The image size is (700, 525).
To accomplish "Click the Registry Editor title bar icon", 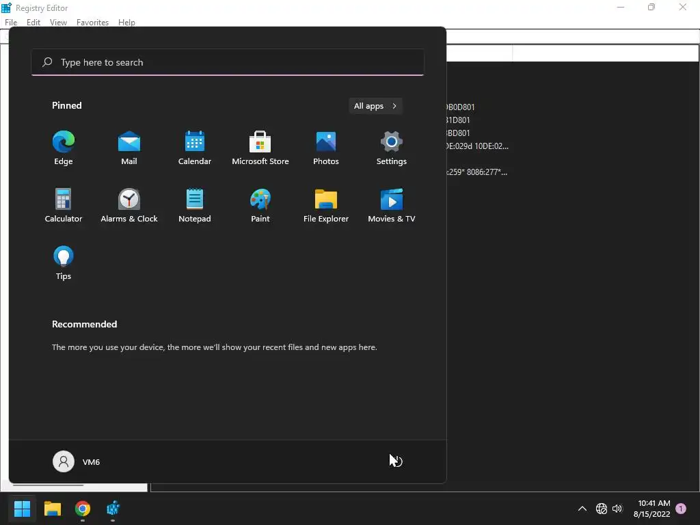I will coord(6,8).
